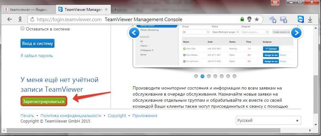The width and height of the screenshot is (321, 136).
Task: Open the cloud weather icon with badge
Action: [273, 20]
